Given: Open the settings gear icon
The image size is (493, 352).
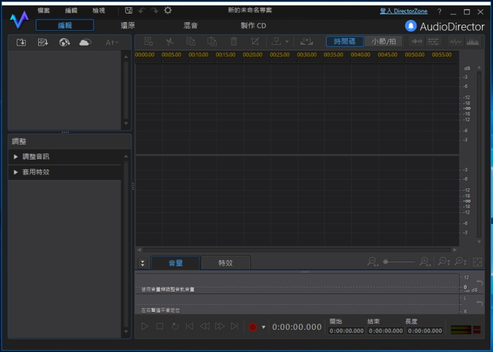Looking at the screenshot, I should coord(168,10).
